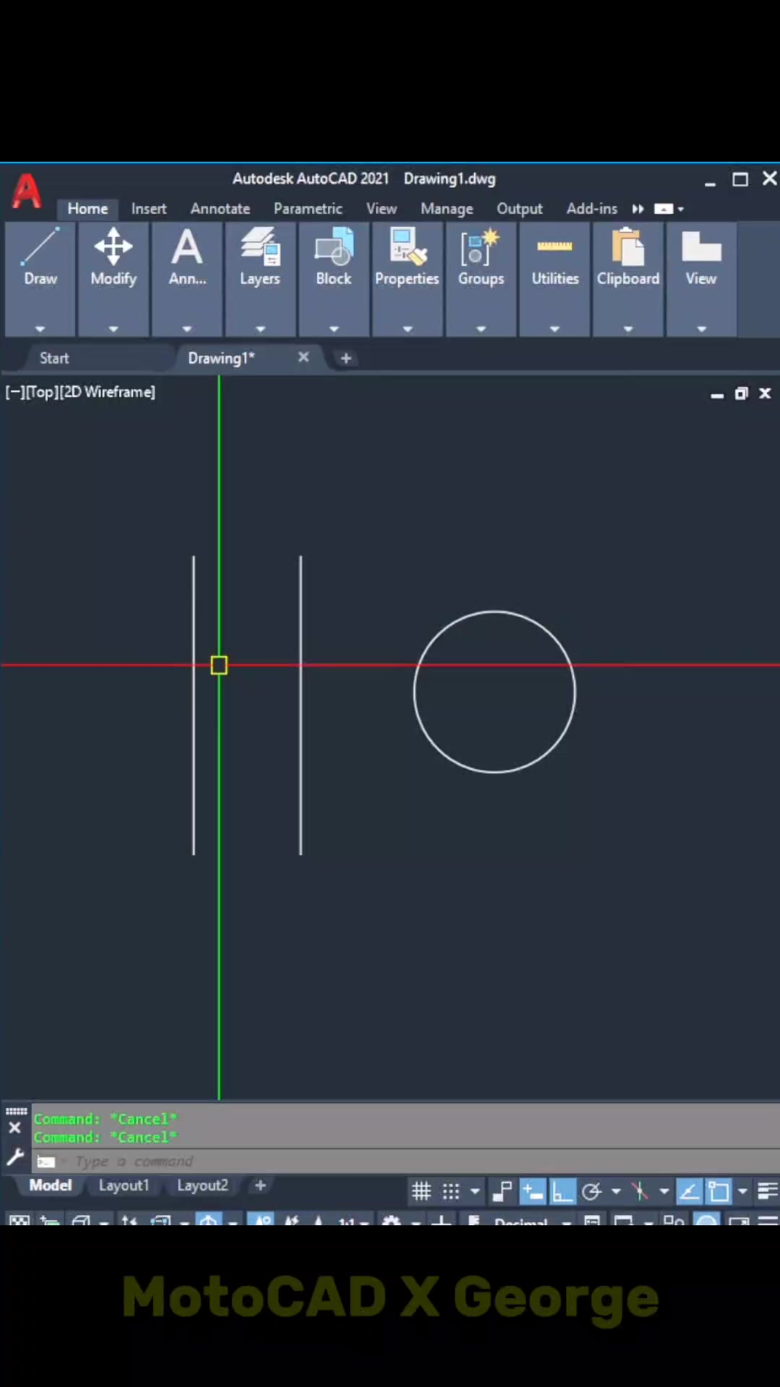Viewport: 780px width, 1387px height.
Task: Open the View panel icon
Action: (x=701, y=247)
